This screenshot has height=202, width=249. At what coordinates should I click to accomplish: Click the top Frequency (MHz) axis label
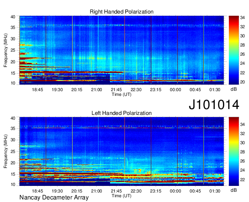click(x=5, y=50)
